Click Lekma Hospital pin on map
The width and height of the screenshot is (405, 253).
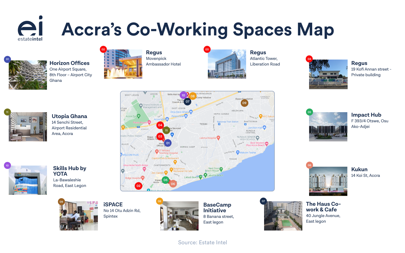tap(218, 138)
